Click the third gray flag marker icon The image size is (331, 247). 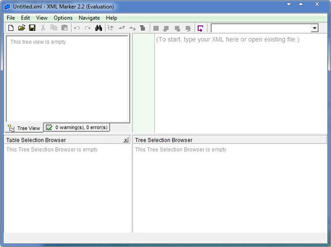tap(177, 28)
